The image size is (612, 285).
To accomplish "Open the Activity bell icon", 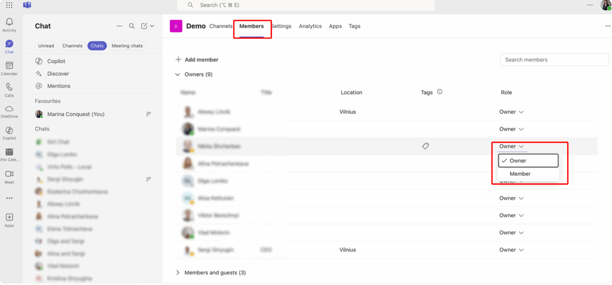I will (x=9, y=24).
